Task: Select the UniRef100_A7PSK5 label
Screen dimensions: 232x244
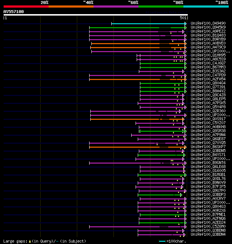Action: point(208,103)
